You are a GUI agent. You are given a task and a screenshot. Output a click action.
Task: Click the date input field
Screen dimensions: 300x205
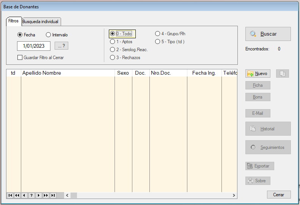coord(34,46)
